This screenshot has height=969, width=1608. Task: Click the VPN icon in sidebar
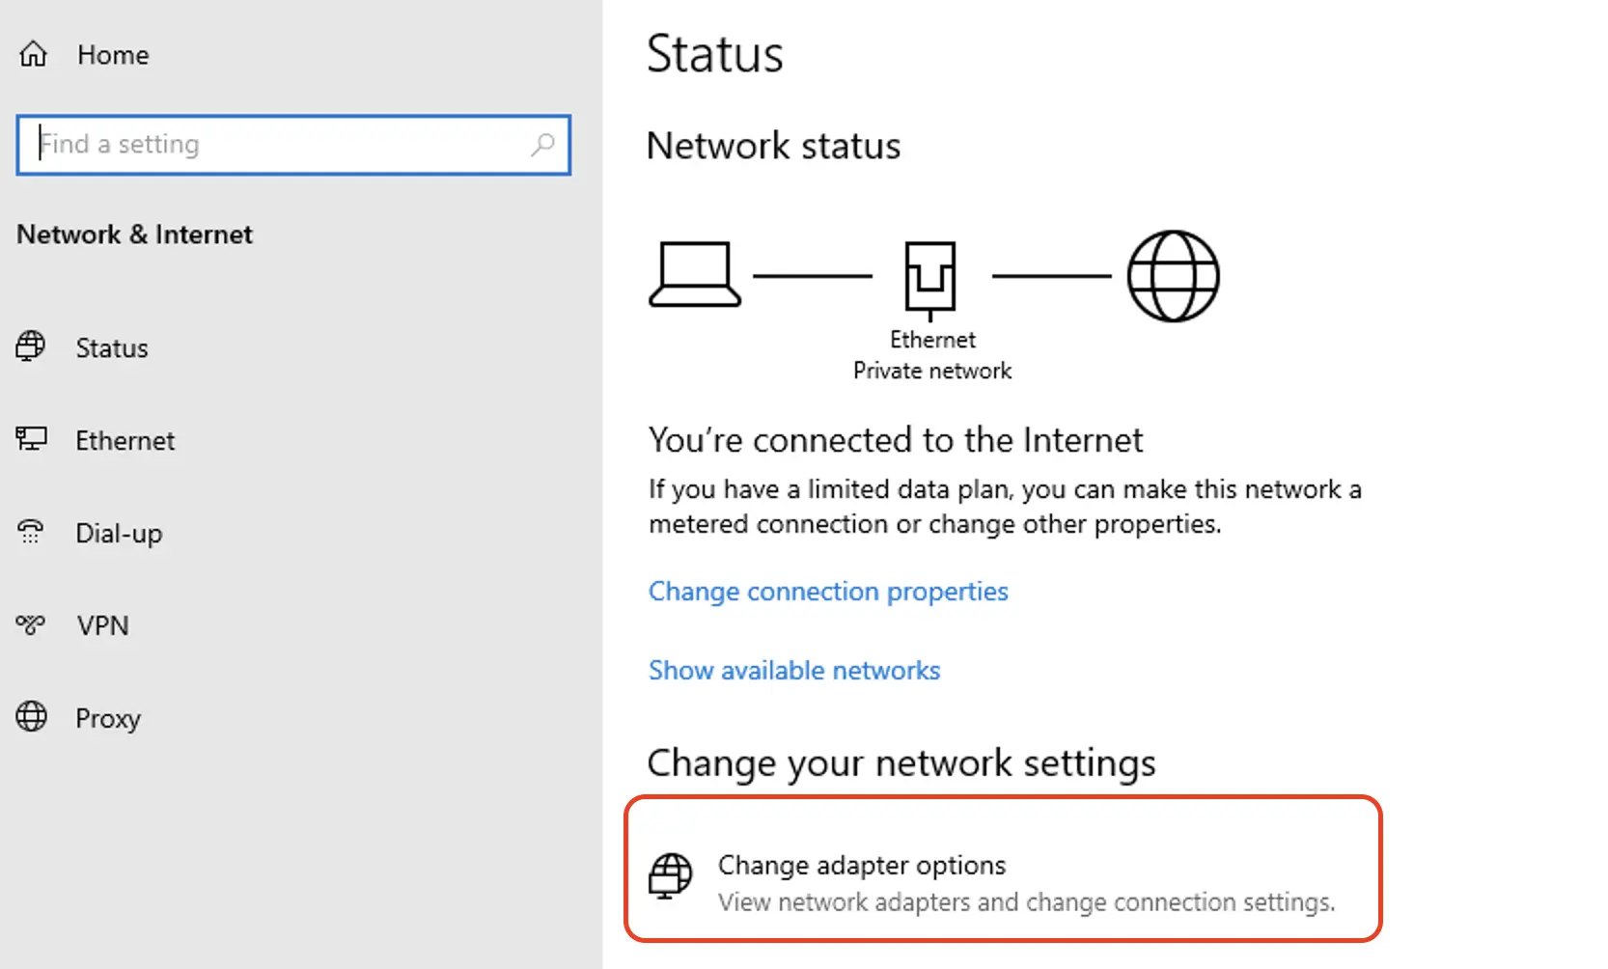click(x=31, y=624)
